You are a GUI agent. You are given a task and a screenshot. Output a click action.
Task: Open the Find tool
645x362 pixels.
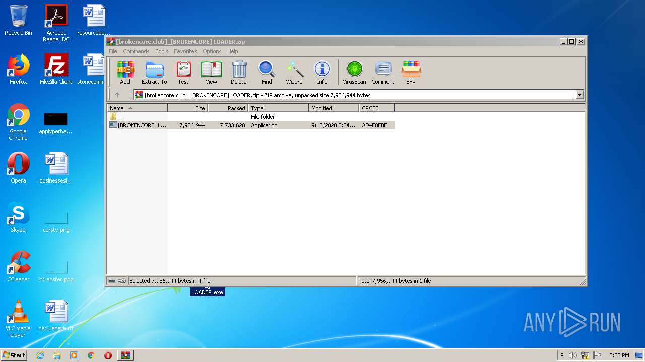[267, 73]
